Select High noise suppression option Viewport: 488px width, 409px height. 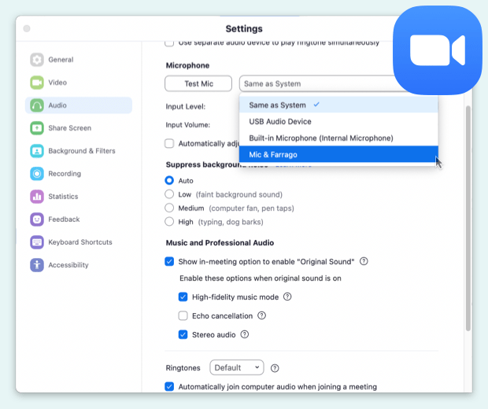coord(169,222)
